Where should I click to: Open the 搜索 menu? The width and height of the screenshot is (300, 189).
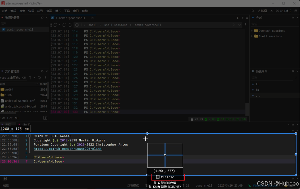[22, 11]
